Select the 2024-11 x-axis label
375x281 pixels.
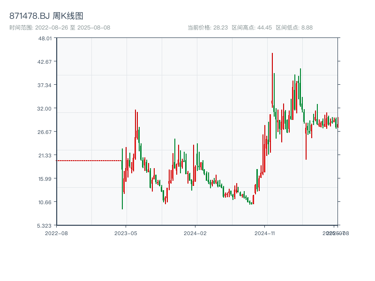point(264,232)
